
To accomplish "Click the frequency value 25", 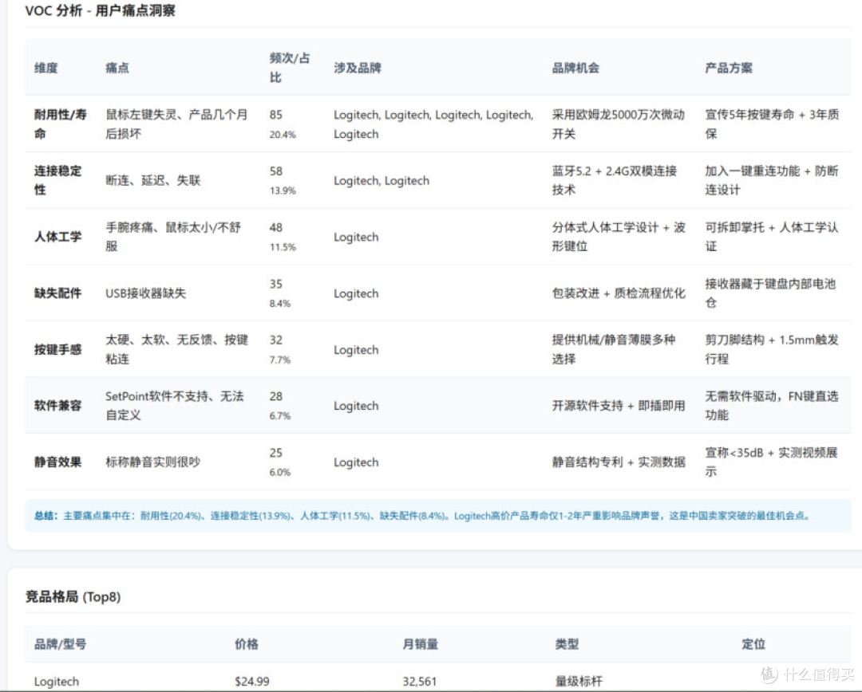I will click(x=276, y=453).
